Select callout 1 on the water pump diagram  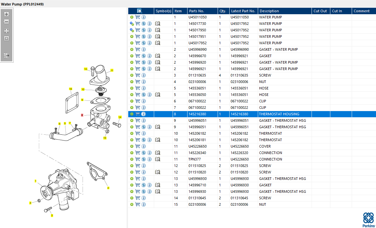point(36,181)
